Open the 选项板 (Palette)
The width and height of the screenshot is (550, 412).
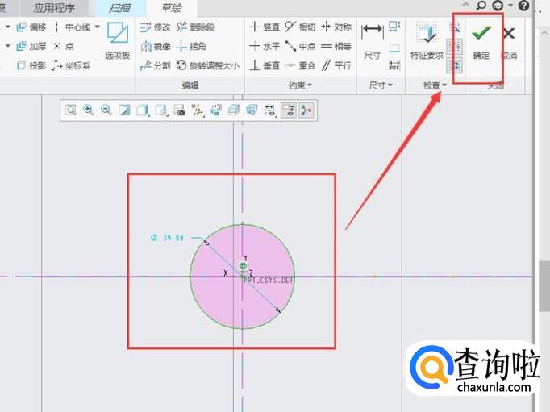(118, 40)
